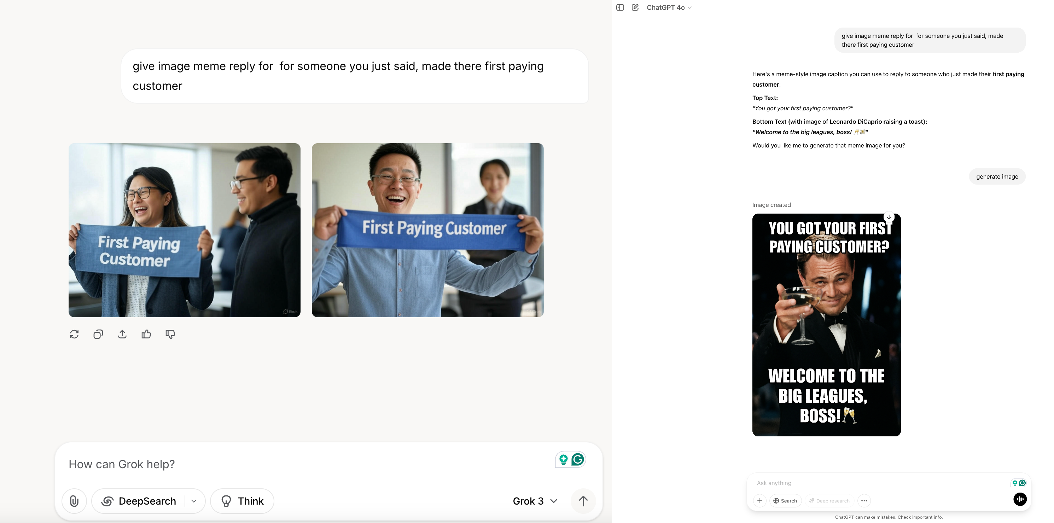Toggle the ChatGPT sidebar panel icon
1054x523 pixels.
pyautogui.click(x=620, y=7)
